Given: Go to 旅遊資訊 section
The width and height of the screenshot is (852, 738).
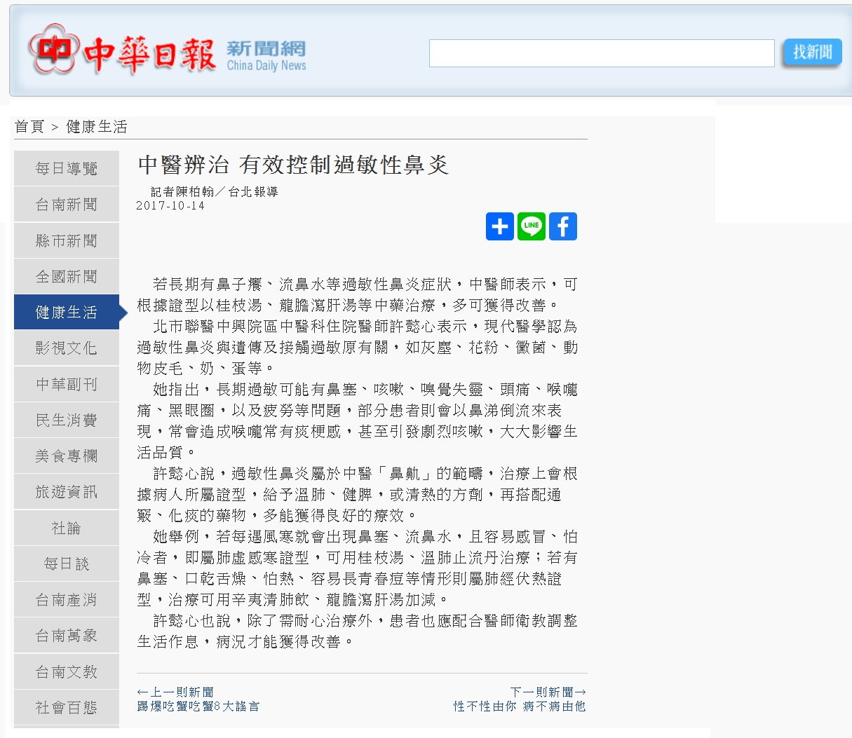Looking at the screenshot, I should [67, 492].
